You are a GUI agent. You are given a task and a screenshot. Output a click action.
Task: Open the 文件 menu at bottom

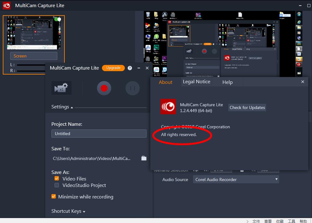(256, 221)
